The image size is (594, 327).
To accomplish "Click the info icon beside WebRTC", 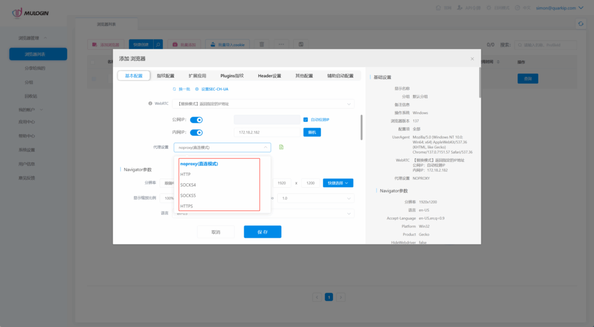I will (150, 103).
